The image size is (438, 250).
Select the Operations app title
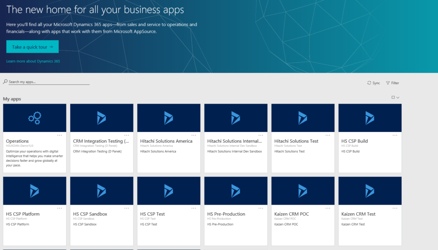click(17, 141)
